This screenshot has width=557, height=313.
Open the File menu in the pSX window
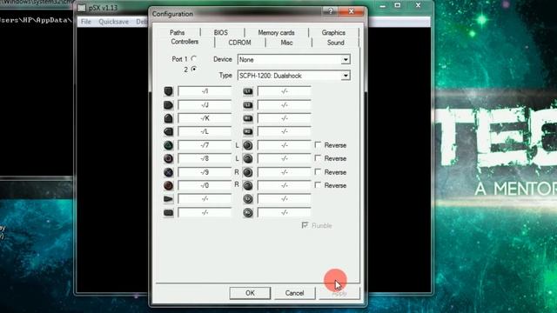[86, 22]
